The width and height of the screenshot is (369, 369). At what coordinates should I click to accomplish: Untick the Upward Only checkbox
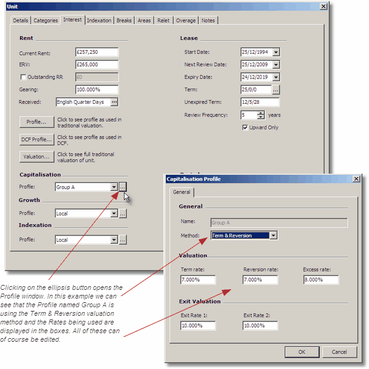tap(245, 127)
